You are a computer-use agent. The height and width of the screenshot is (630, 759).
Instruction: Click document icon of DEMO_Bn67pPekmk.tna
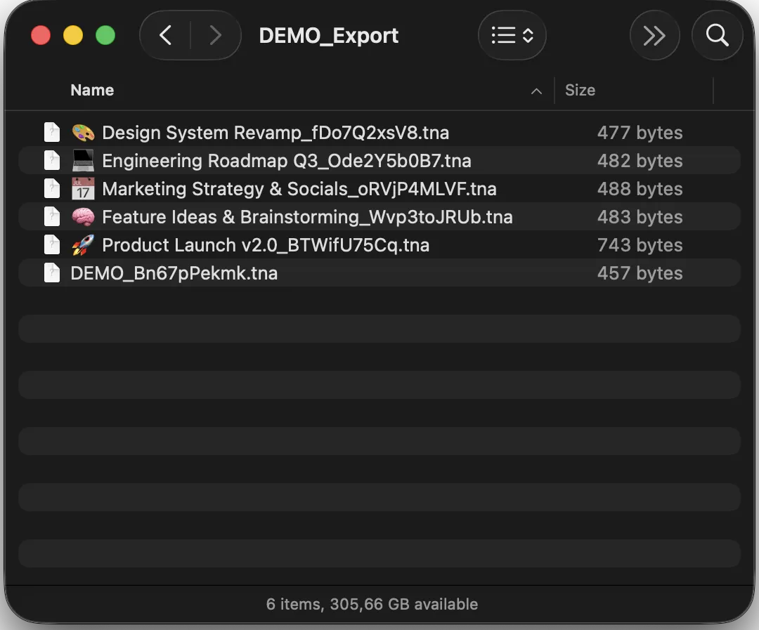point(52,273)
